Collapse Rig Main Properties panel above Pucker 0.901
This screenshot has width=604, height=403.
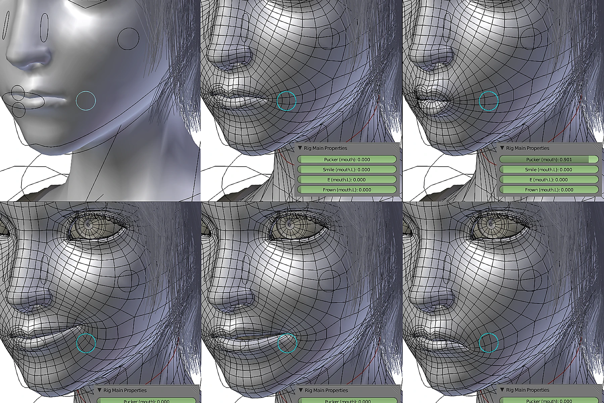(502, 148)
